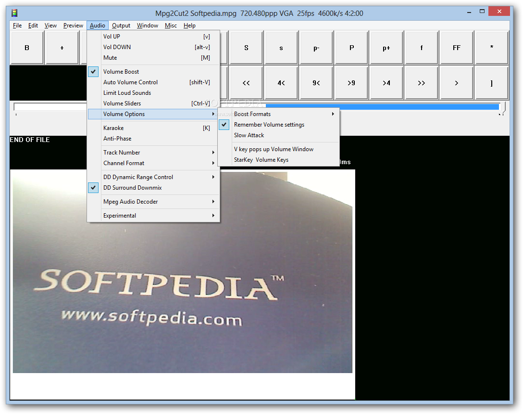Open the Output menu
The image size is (523, 414).
point(121,26)
